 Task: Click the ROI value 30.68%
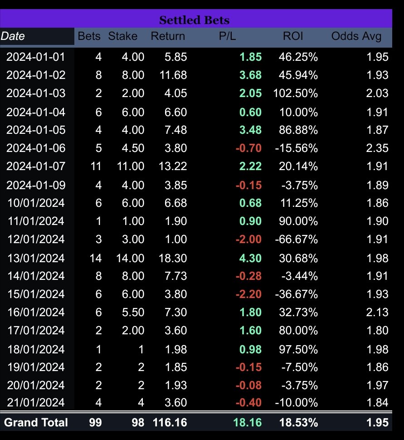tap(298, 258)
